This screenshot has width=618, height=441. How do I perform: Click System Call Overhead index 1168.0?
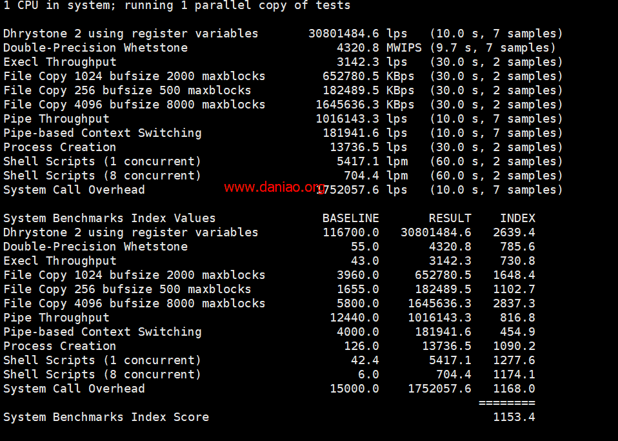514,389
